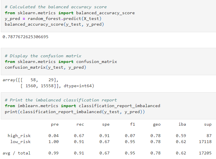
Task: Click the import confusion_matrix line
Action: 61,62
